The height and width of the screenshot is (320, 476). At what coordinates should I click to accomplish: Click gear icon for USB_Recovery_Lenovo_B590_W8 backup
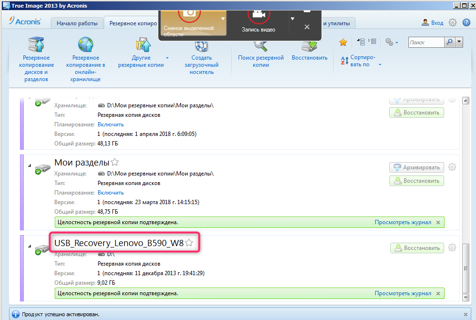coord(452,248)
